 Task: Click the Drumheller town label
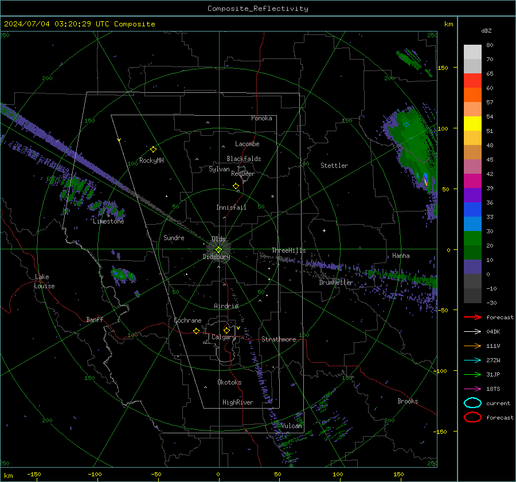pos(336,283)
